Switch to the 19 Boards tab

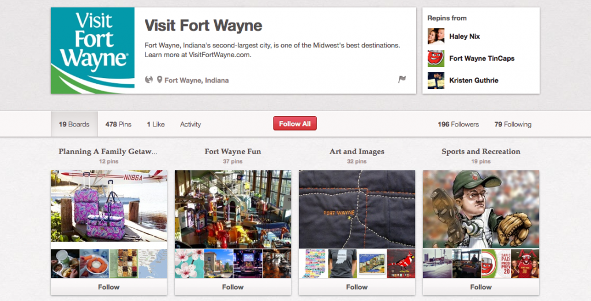(74, 124)
